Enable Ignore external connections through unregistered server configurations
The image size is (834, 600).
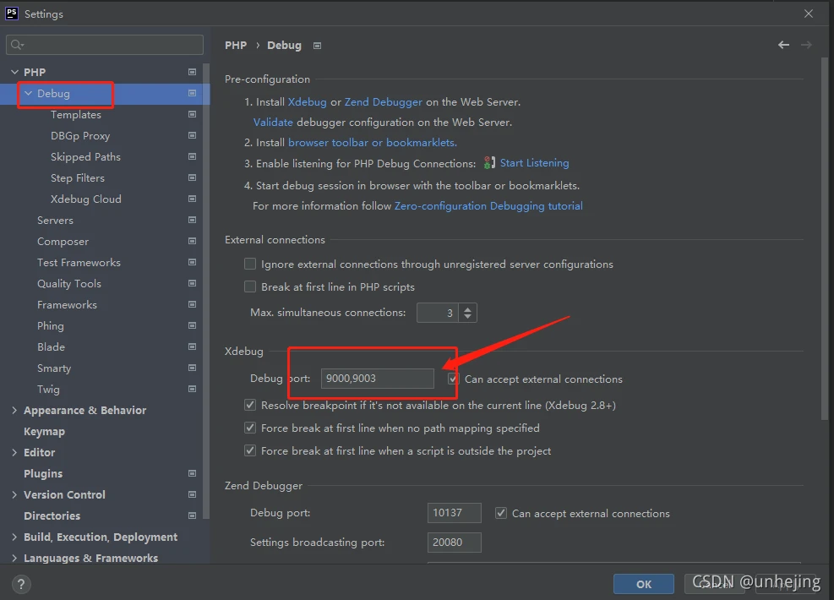[249, 264]
